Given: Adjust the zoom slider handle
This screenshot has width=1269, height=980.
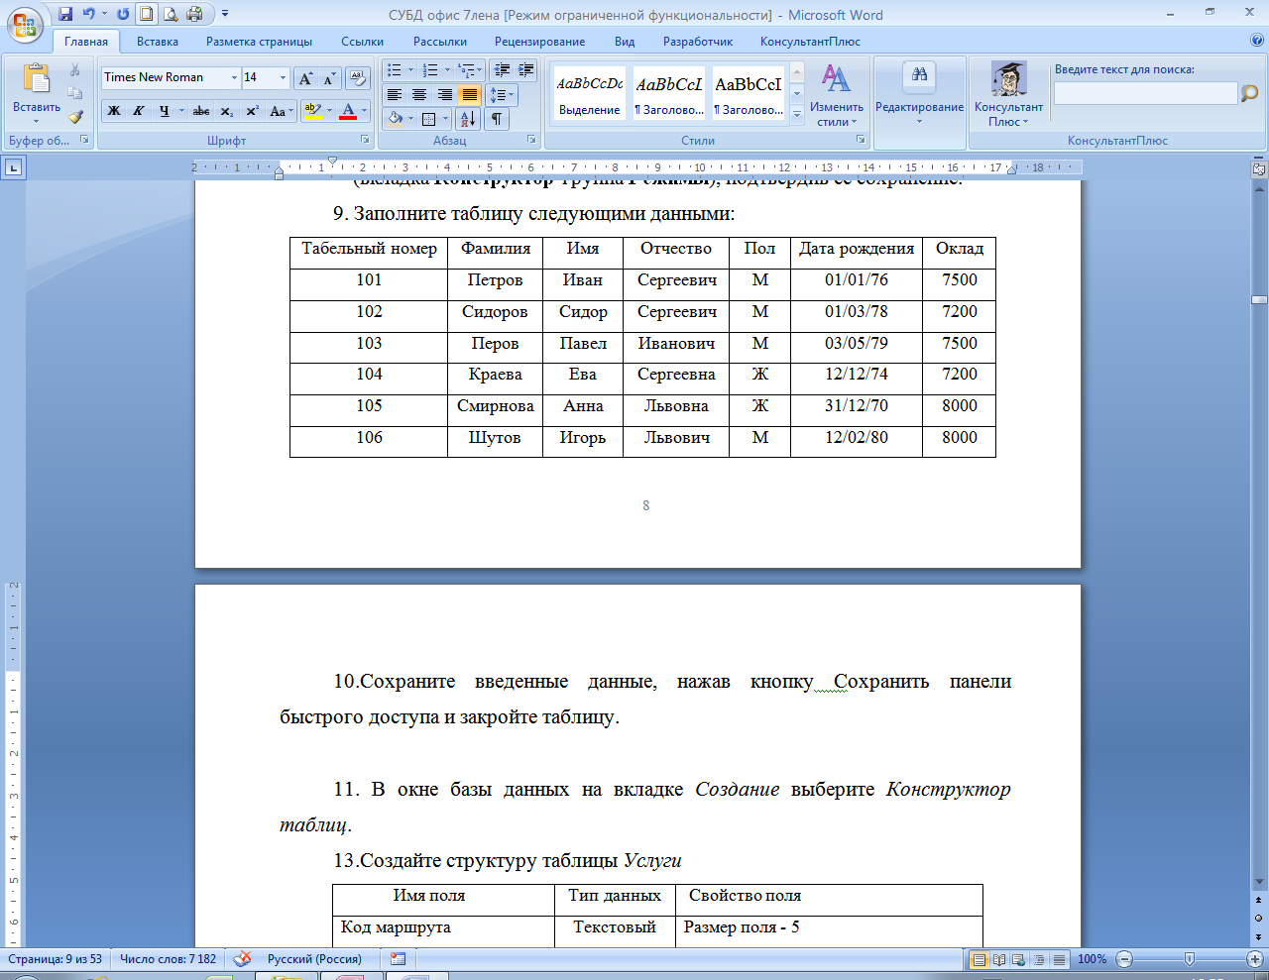Looking at the screenshot, I should [1189, 959].
